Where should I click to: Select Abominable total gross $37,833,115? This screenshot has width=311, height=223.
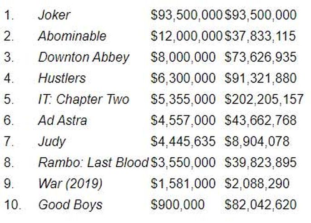point(260,36)
